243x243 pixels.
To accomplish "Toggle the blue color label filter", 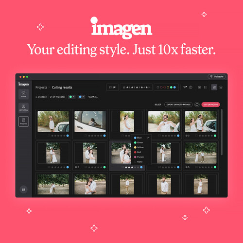I will [x=174, y=87].
